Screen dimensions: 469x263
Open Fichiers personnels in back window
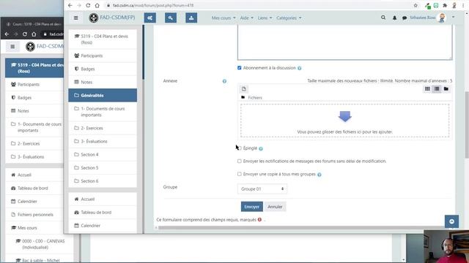pyautogui.click(x=35, y=215)
